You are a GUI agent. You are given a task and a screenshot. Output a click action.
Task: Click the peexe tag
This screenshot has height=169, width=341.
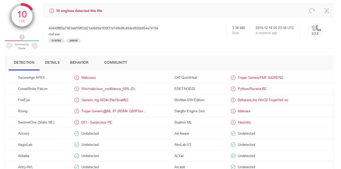coord(74,40)
